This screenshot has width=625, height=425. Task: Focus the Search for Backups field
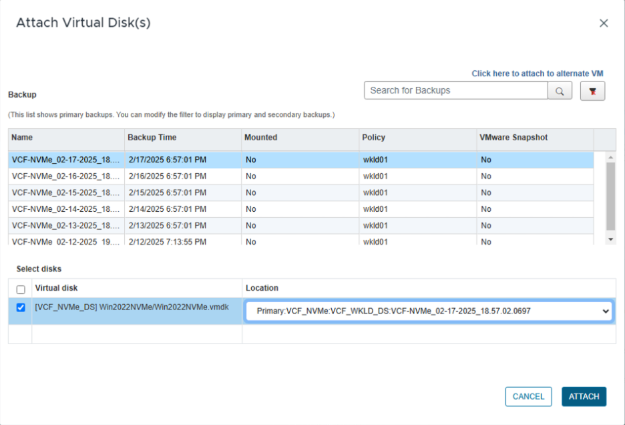tap(455, 91)
